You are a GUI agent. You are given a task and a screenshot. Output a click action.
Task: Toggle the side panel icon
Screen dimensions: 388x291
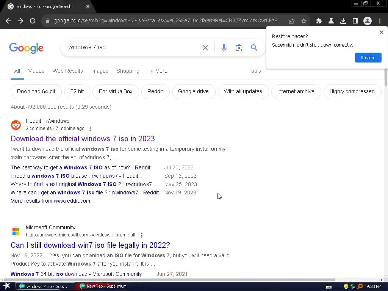click(355, 21)
